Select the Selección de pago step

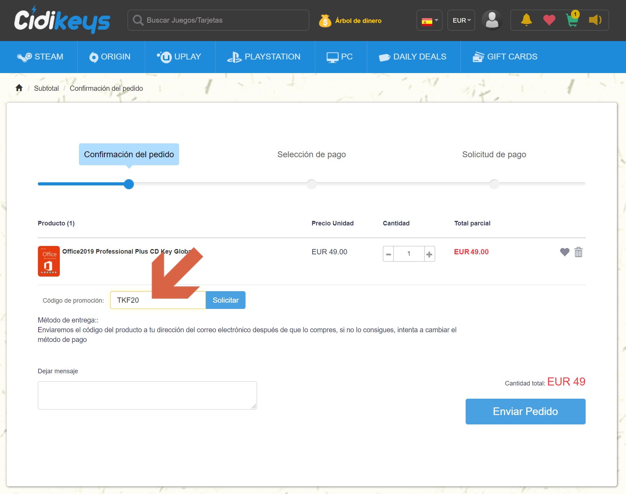pos(312,154)
